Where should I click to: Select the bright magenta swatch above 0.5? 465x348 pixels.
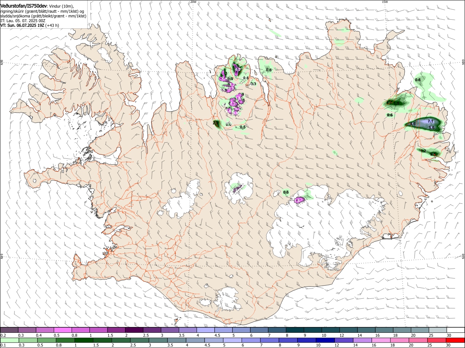[x=63, y=330]
